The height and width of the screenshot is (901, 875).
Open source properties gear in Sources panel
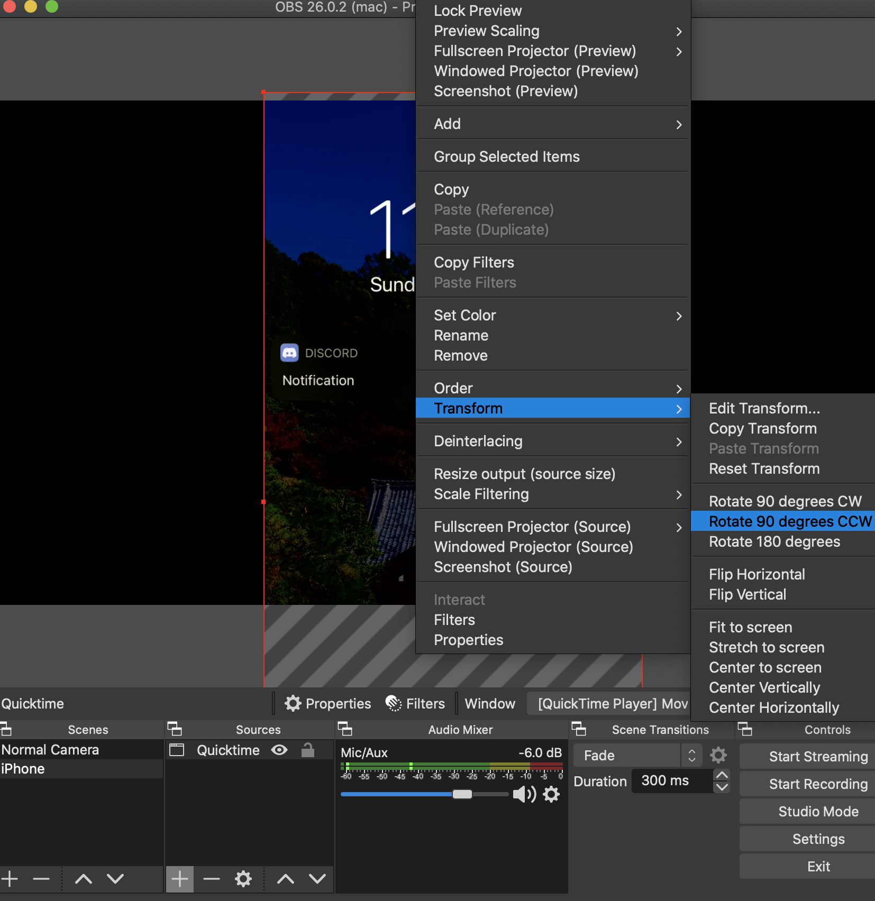[243, 879]
